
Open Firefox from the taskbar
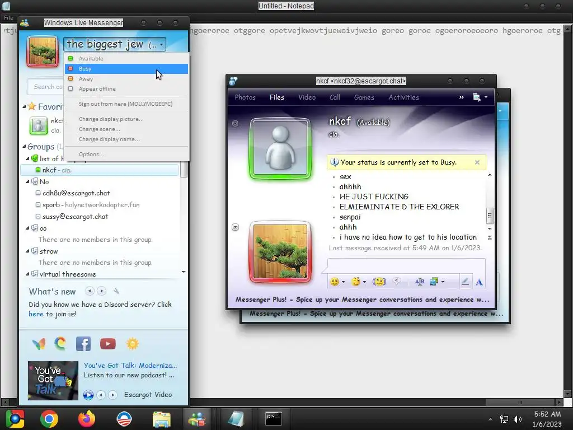pos(87,419)
